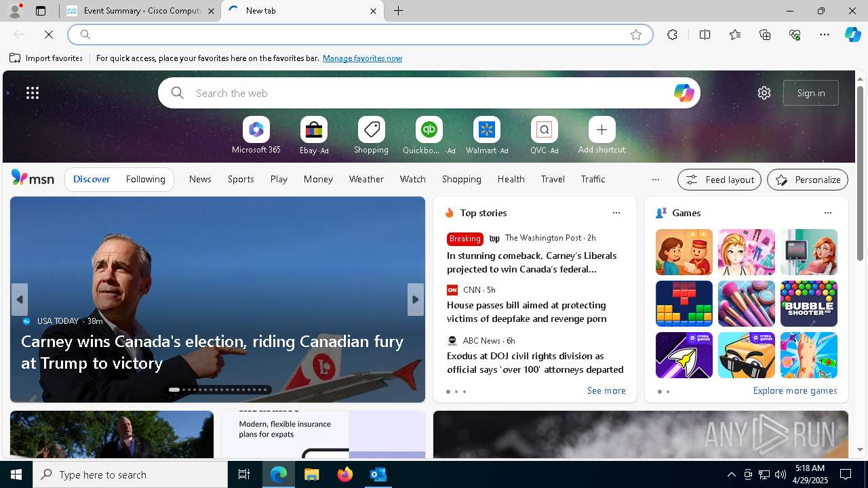Screen dimensions: 868x488
Task: Switch to Discover feed
Action: click(x=92, y=179)
